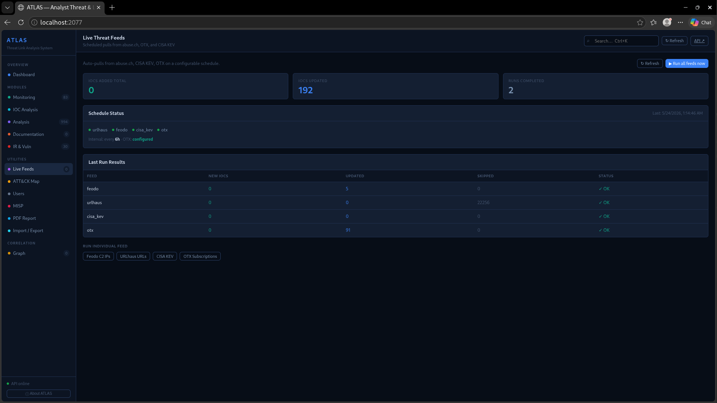Open the ATT&CK Map utility
The width and height of the screenshot is (717, 403).
[x=38, y=181]
